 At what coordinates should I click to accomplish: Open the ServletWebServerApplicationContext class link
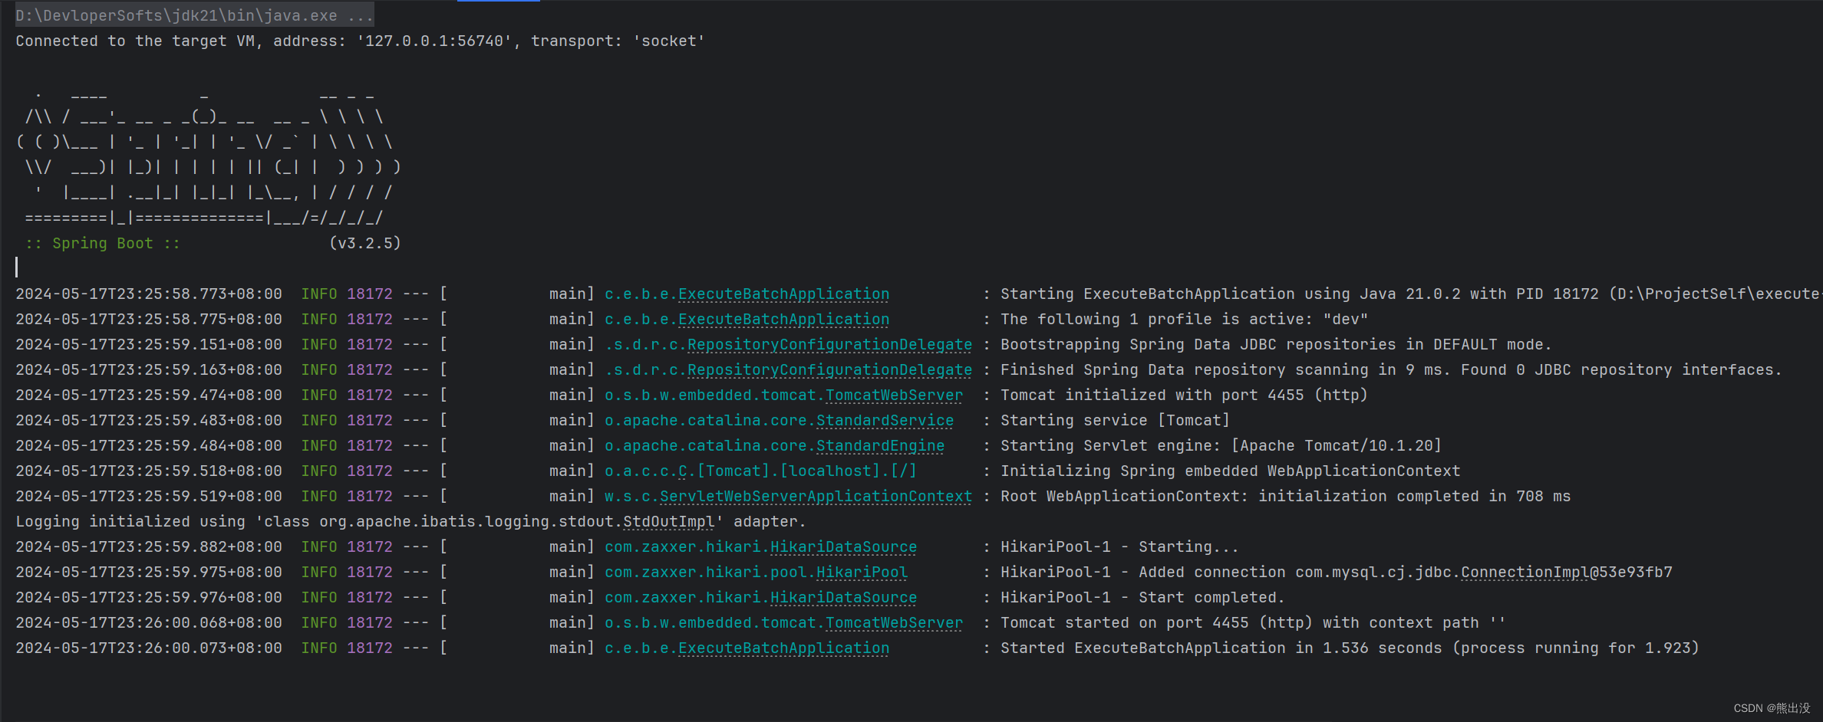tap(816, 496)
